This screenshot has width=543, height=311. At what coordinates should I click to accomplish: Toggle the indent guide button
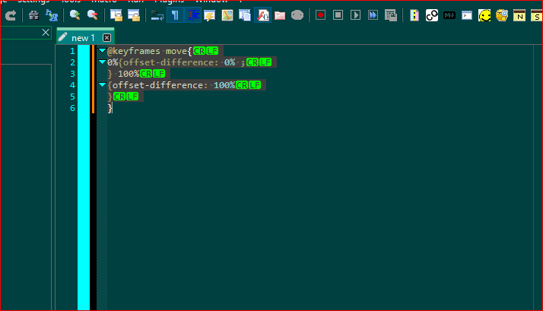point(193,15)
